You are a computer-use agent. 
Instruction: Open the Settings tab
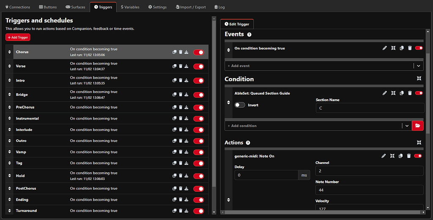[157, 7]
